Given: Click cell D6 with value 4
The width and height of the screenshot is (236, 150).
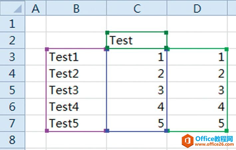Looking at the screenshot, I should [197, 107].
